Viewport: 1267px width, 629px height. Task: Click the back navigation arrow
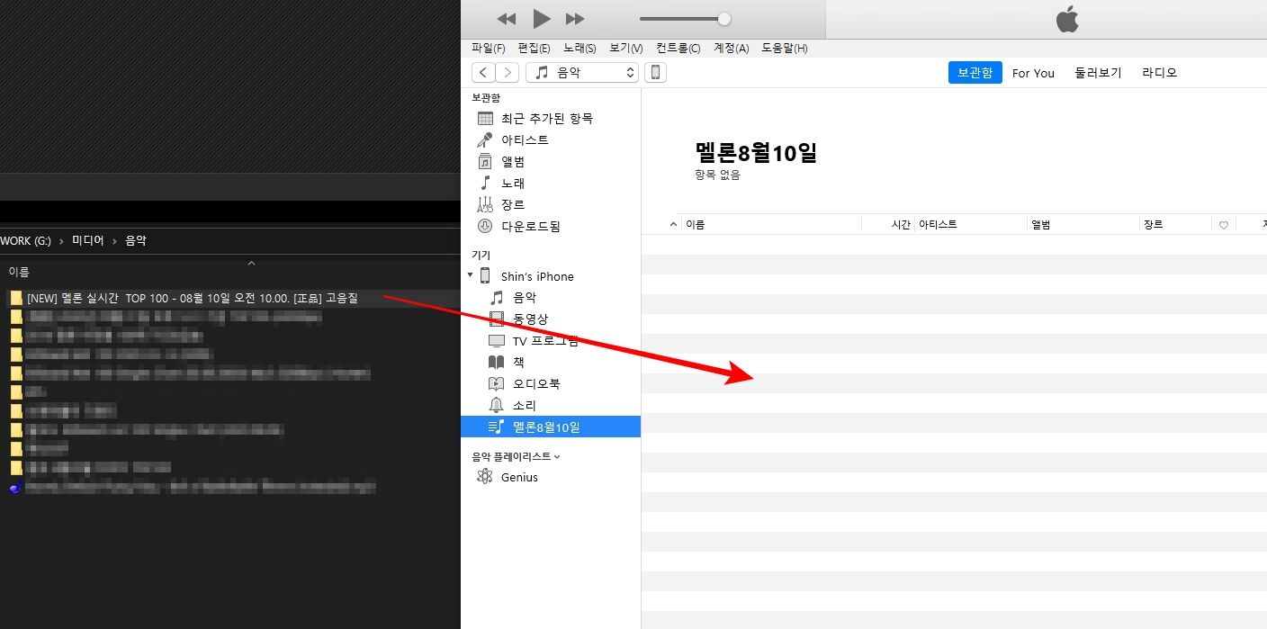click(x=483, y=73)
